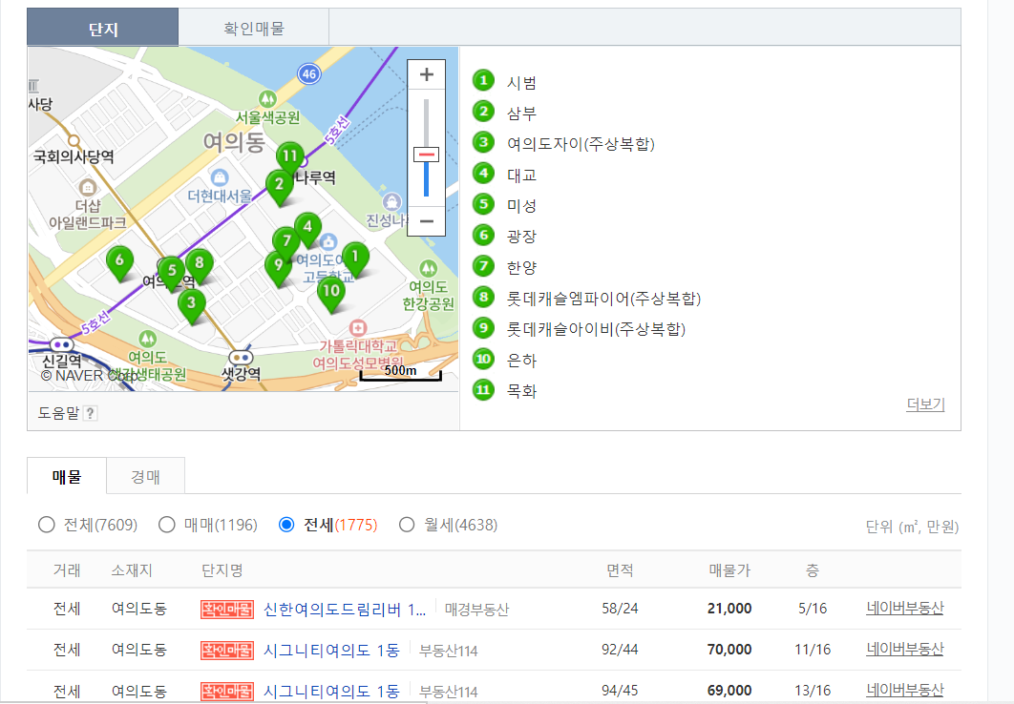Screen dimensions: 1014x704
Task: Open 시그니티여의도 1동 listing priced 69,000
Action: [x=331, y=691]
